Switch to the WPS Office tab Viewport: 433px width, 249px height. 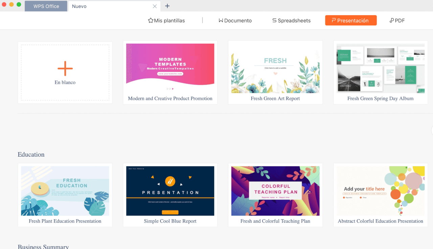[46, 6]
